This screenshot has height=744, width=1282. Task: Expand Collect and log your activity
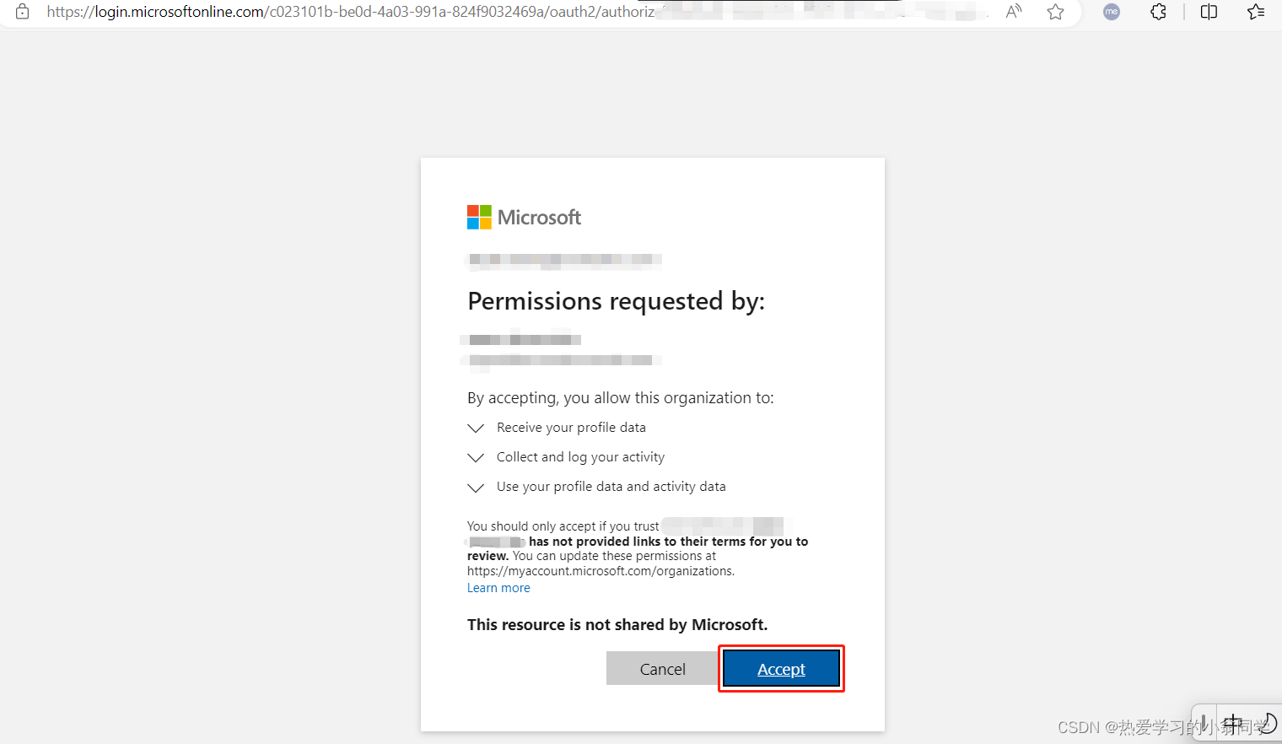coord(476,457)
